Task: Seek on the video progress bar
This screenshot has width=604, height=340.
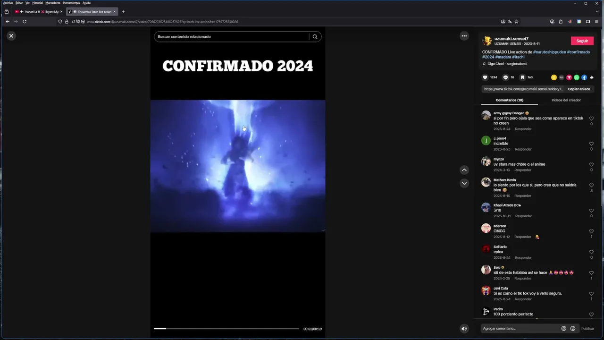Action: tap(226, 329)
